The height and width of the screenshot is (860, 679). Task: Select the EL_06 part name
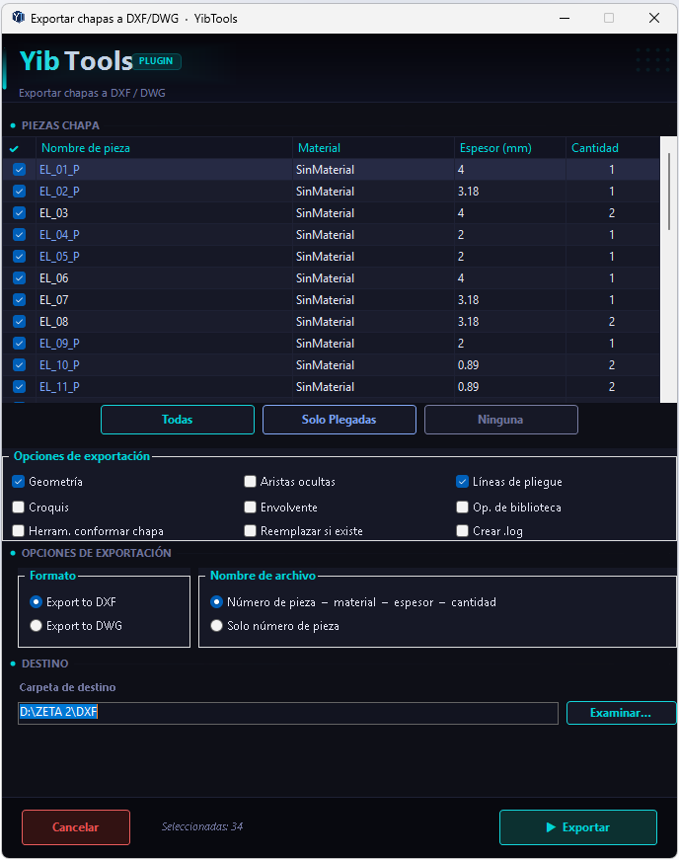pos(53,278)
